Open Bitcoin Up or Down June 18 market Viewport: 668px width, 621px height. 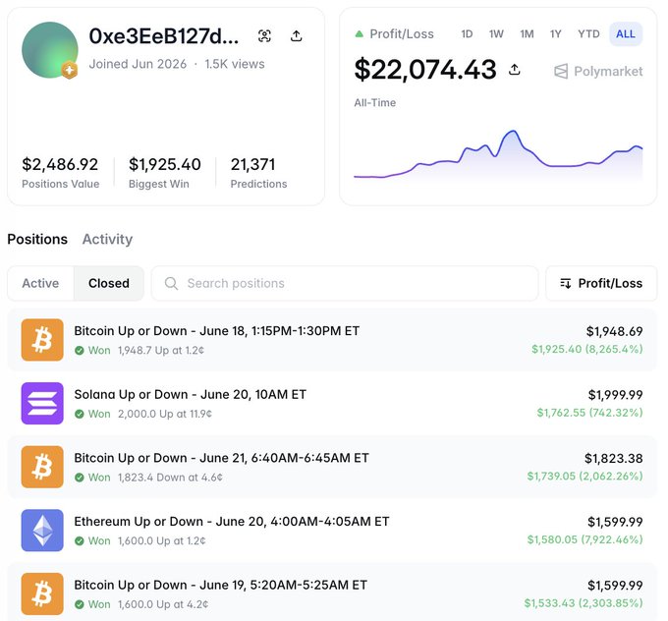click(x=217, y=331)
